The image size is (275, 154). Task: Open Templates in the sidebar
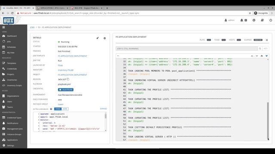[12, 63]
